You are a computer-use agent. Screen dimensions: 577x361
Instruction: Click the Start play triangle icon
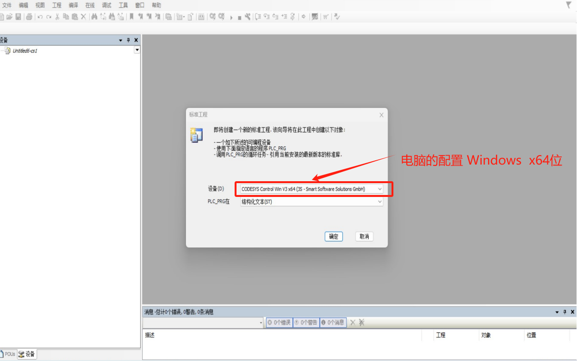(x=231, y=17)
